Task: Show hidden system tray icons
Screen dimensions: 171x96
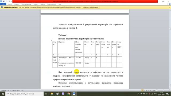Action: pyautogui.click(x=139, y=94)
